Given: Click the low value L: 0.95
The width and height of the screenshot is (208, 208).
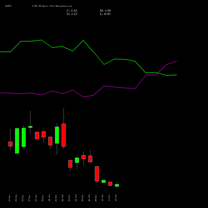Looking at the screenshot, I should pos(105,14).
